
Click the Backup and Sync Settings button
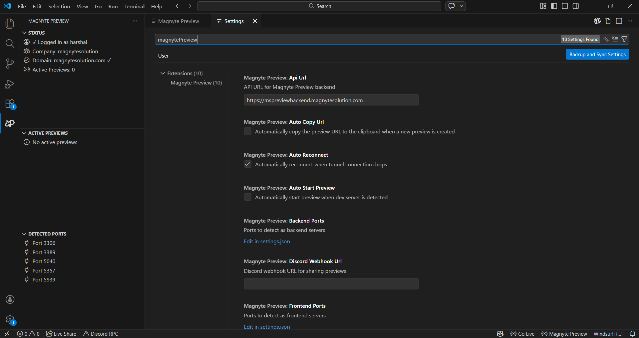597,54
